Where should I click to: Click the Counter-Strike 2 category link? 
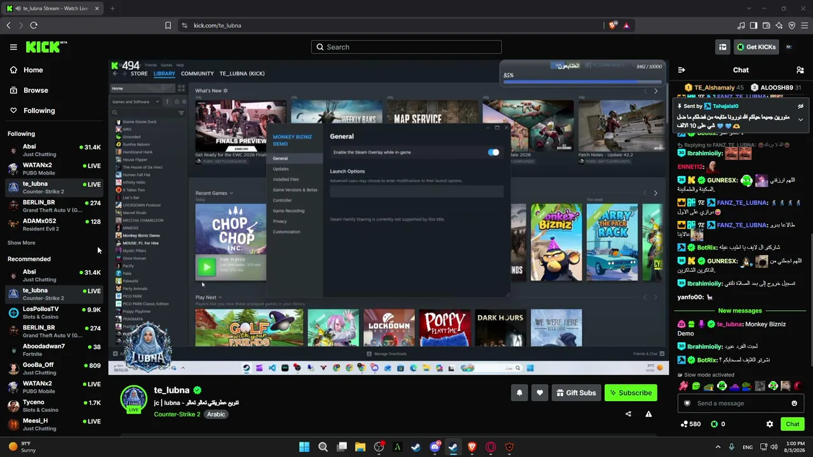pos(177,414)
